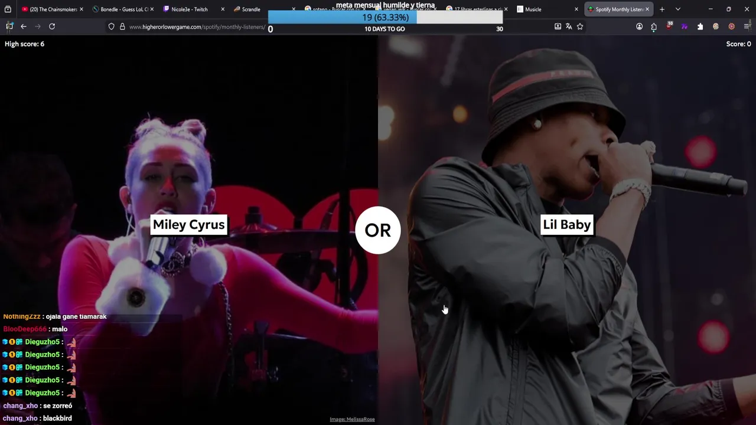Click the 10 DAYS TO GO label
Screen dimensions: 756x425
tap(384, 29)
